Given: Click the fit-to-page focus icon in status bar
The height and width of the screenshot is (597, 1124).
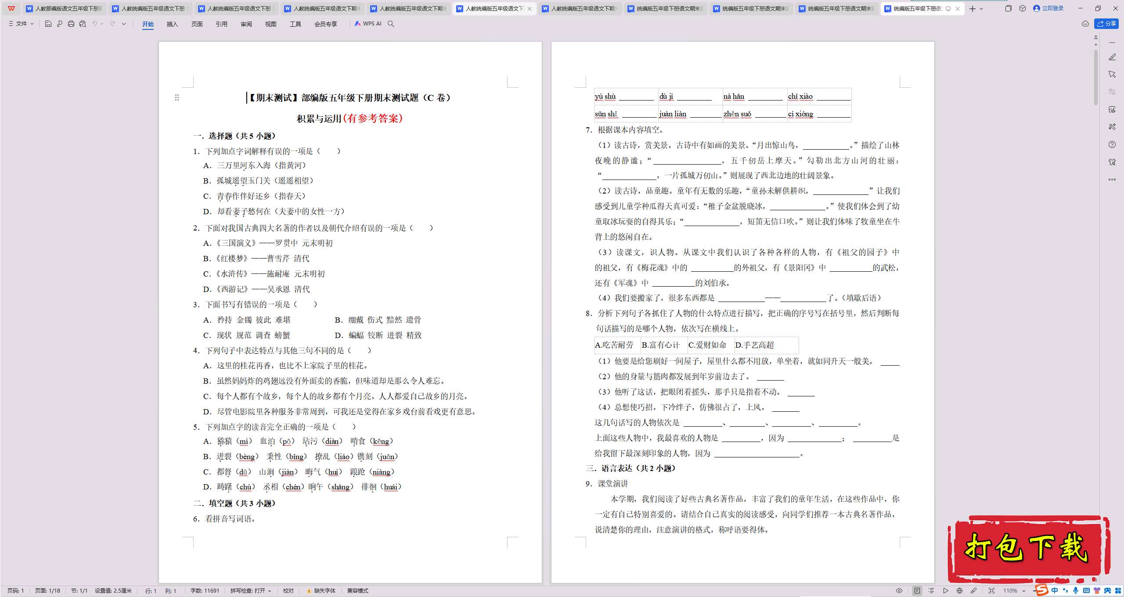Looking at the screenshot, I should coord(991,591).
